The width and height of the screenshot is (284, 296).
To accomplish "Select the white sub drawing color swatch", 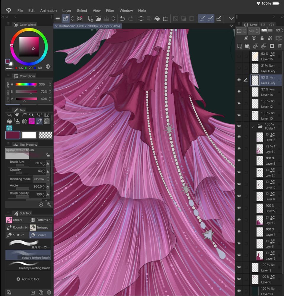I will point(29,135).
